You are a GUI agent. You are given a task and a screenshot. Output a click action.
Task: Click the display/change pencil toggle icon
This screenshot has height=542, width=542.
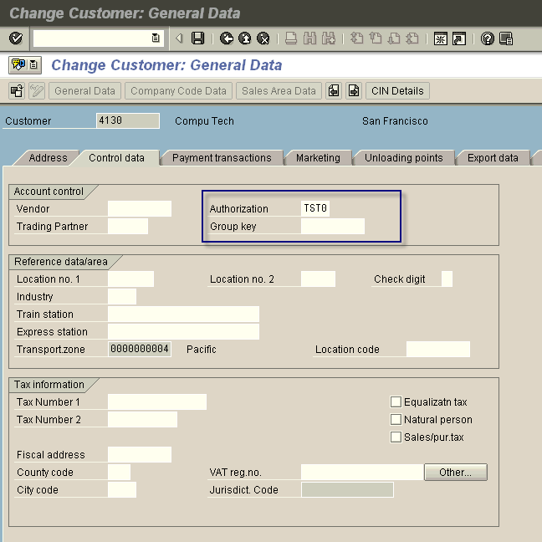[x=37, y=91]
